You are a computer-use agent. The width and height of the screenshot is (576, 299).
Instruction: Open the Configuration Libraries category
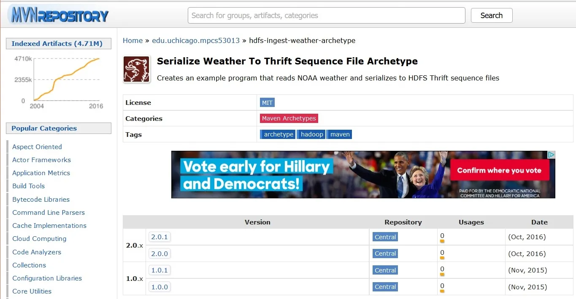(x=47, y=278)
